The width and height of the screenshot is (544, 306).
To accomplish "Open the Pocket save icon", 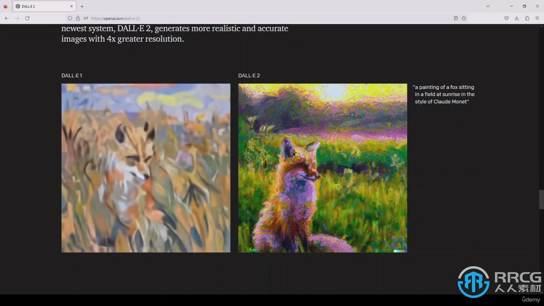I will click(507, 18).
